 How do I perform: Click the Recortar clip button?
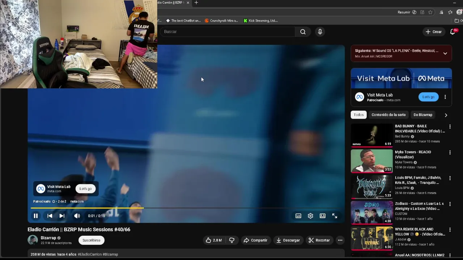click(x=319, y=240)
